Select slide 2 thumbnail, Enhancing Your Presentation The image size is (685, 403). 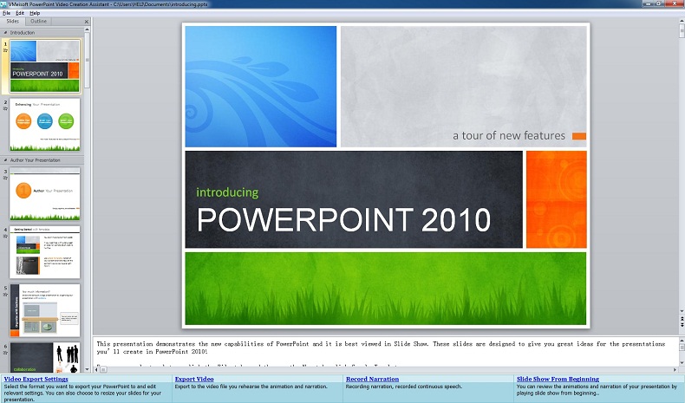tap(45, 125)
